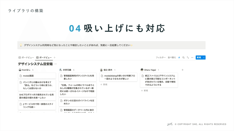Screen dimensions: 234x131
Task: Click page icon on サービス内で同一表現 card
Action: tap(21, 104)
